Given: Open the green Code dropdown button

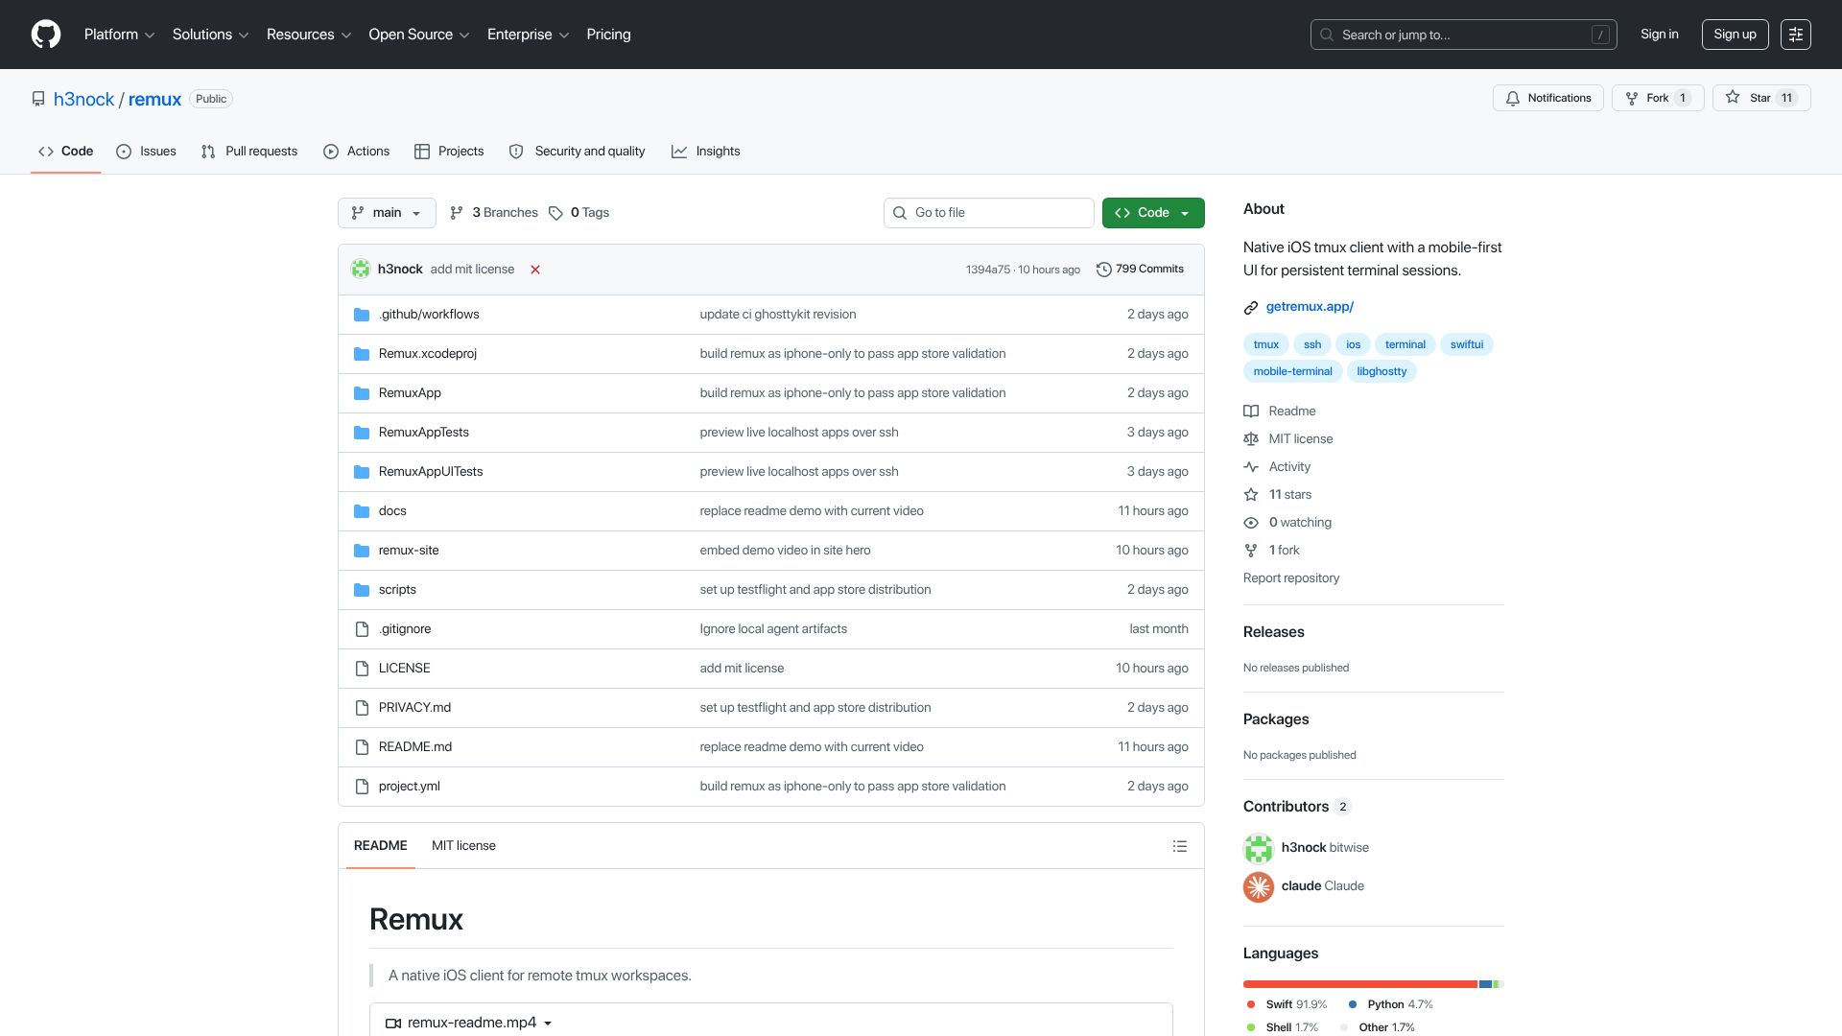Looking at the screenshot, I should (x=1153, y=213).
